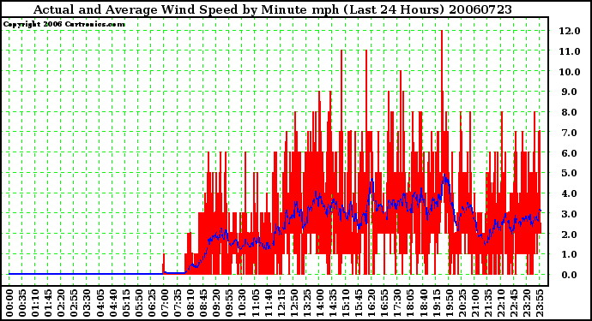Click the 19:50 time label
592x321 pixels.
pos(449,303)
